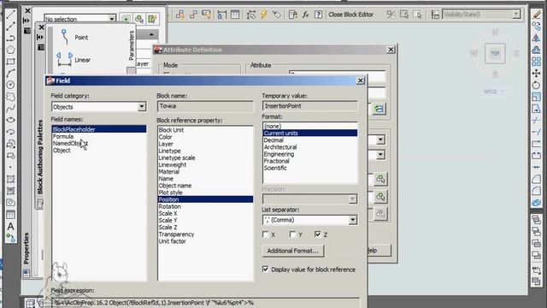Select the Ellipse tool
This screenshot has height=308, width=547.
coord(10,120)
